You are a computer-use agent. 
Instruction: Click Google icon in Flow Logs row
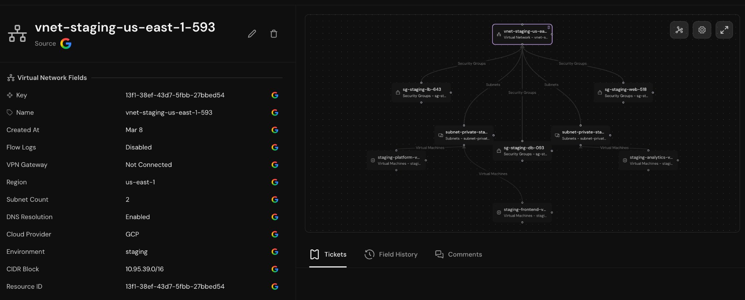[x=275, y=147]
